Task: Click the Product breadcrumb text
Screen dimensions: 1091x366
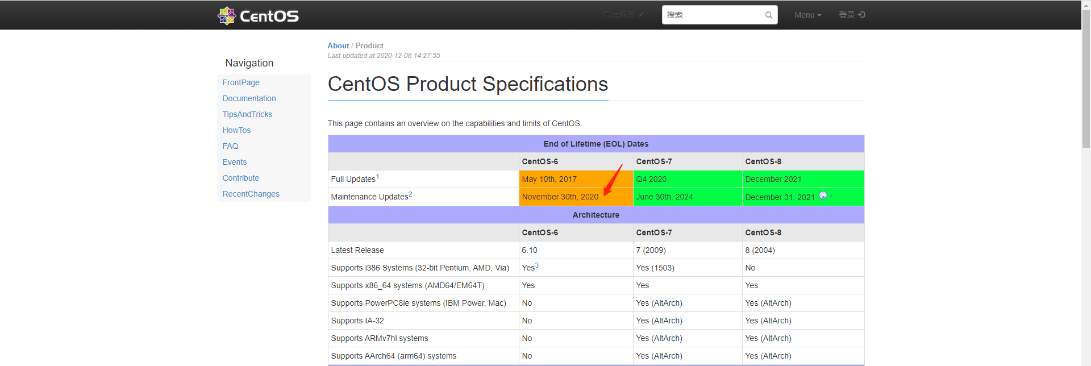Action: coord(369,45)
